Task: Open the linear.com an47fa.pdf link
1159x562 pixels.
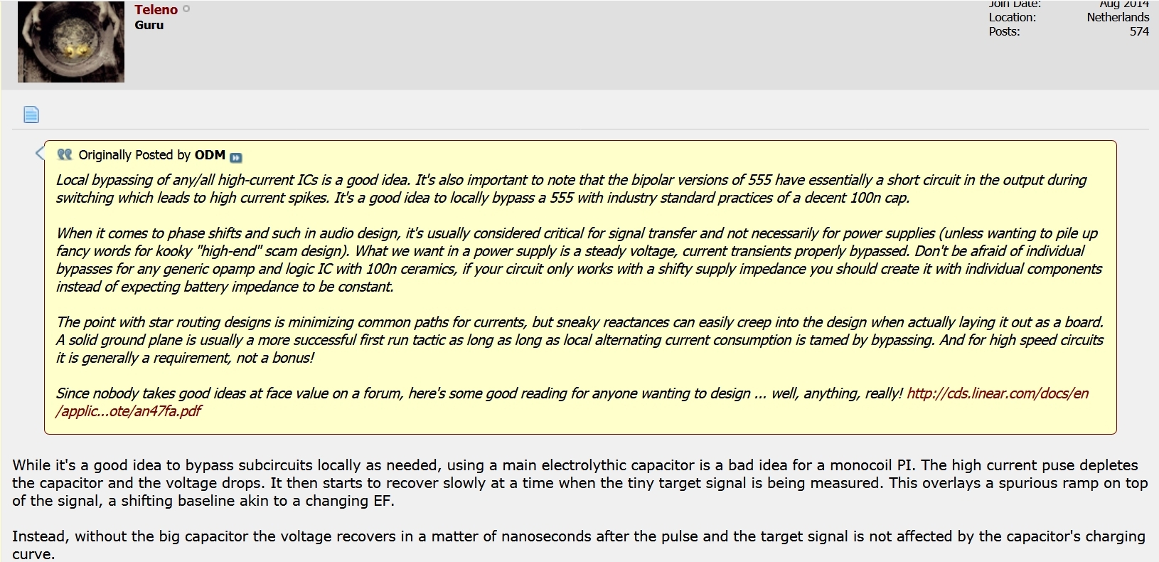Action: coord(997,393)
